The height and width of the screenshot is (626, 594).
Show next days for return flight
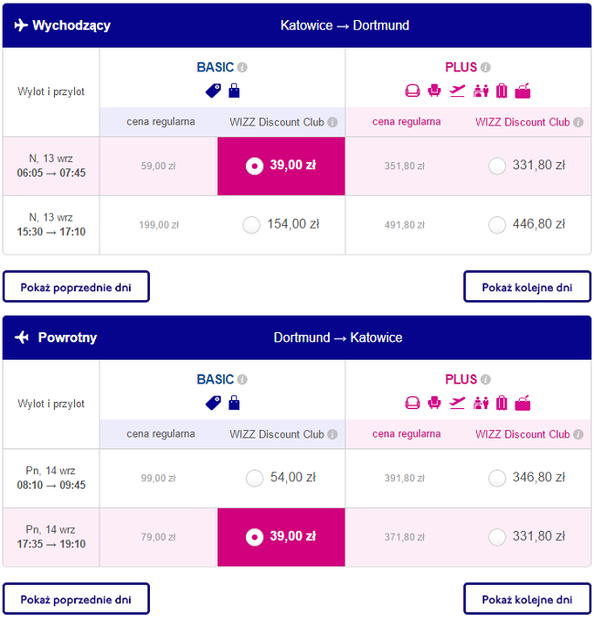(527, 599)
